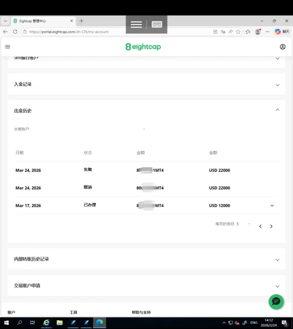Click the address bar URL field
293x329 pixels.
[117, 32]
